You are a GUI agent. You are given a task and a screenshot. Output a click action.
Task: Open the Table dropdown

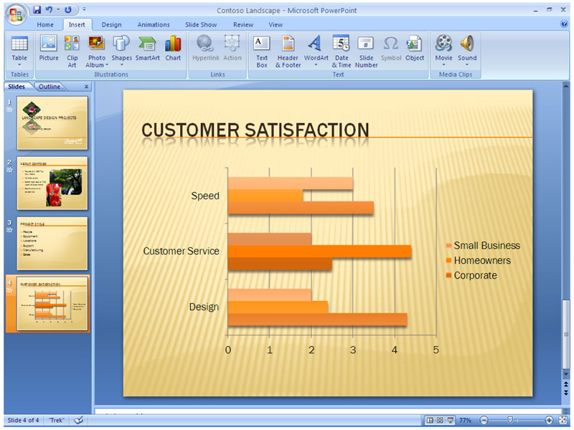[x=19, y=50]
